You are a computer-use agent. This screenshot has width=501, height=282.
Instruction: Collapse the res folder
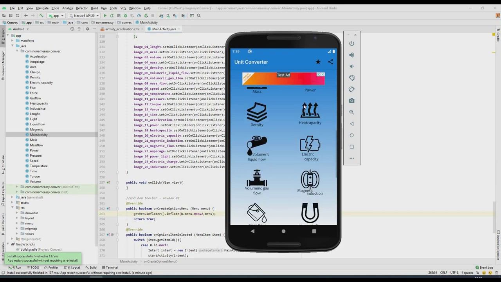[x=13, y=208]
